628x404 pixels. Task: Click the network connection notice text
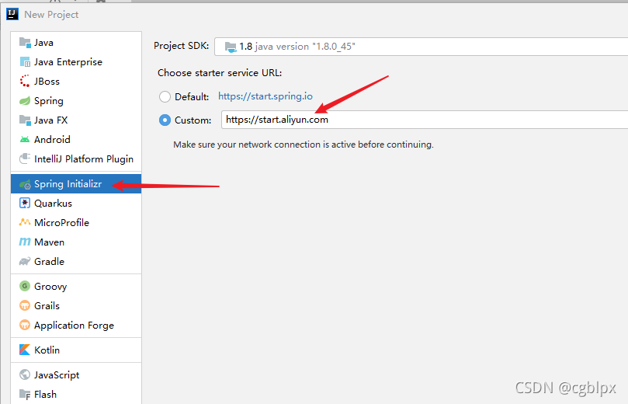(x=304, y=145)
